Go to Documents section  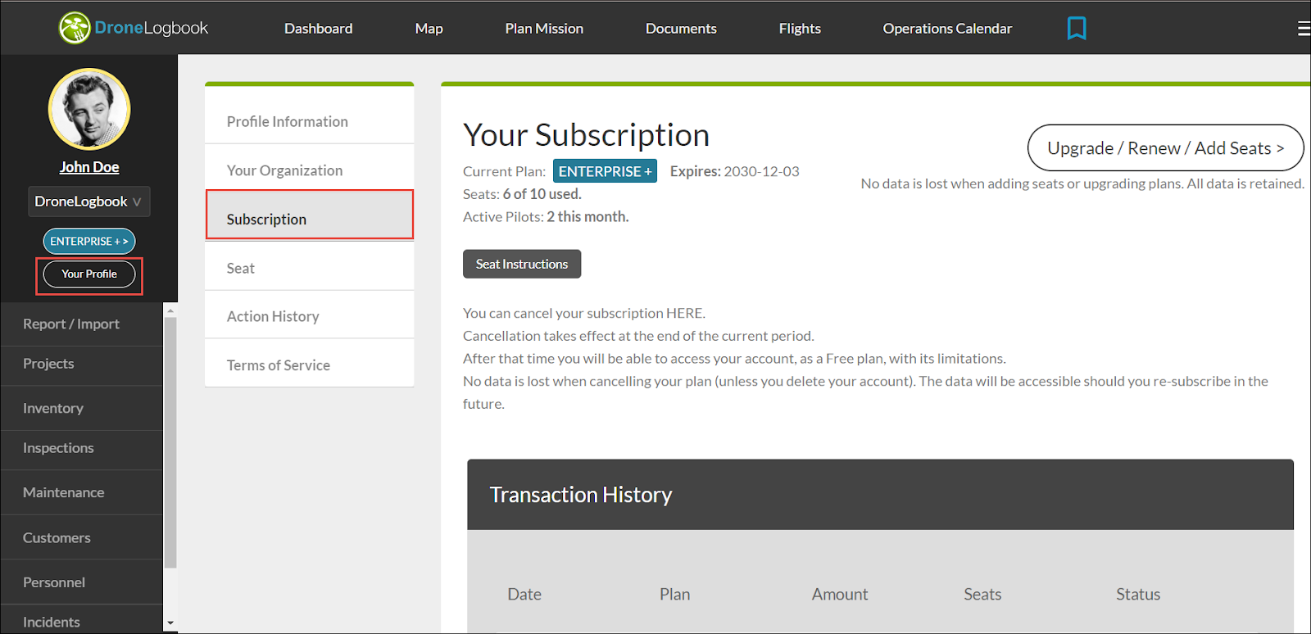point(681,28)
